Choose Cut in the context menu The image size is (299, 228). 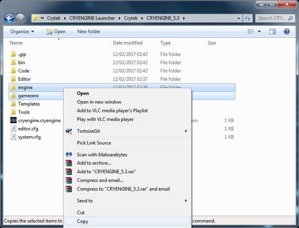coord(127,213)
